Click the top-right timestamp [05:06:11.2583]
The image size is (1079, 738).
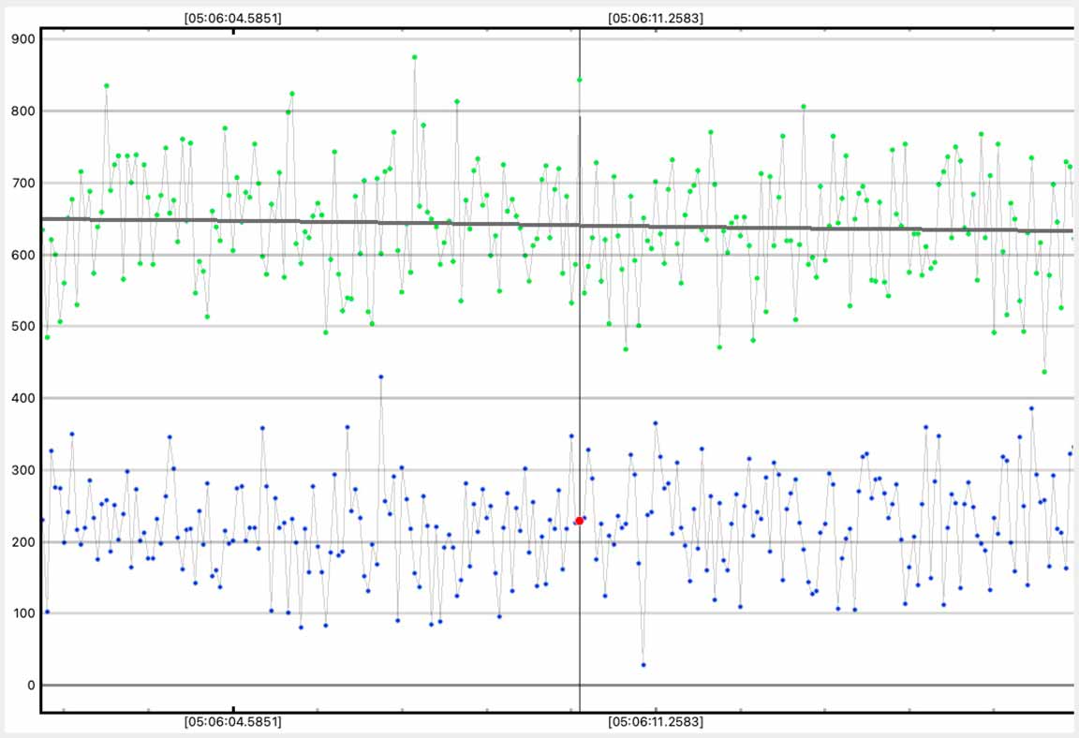[656, 18]
